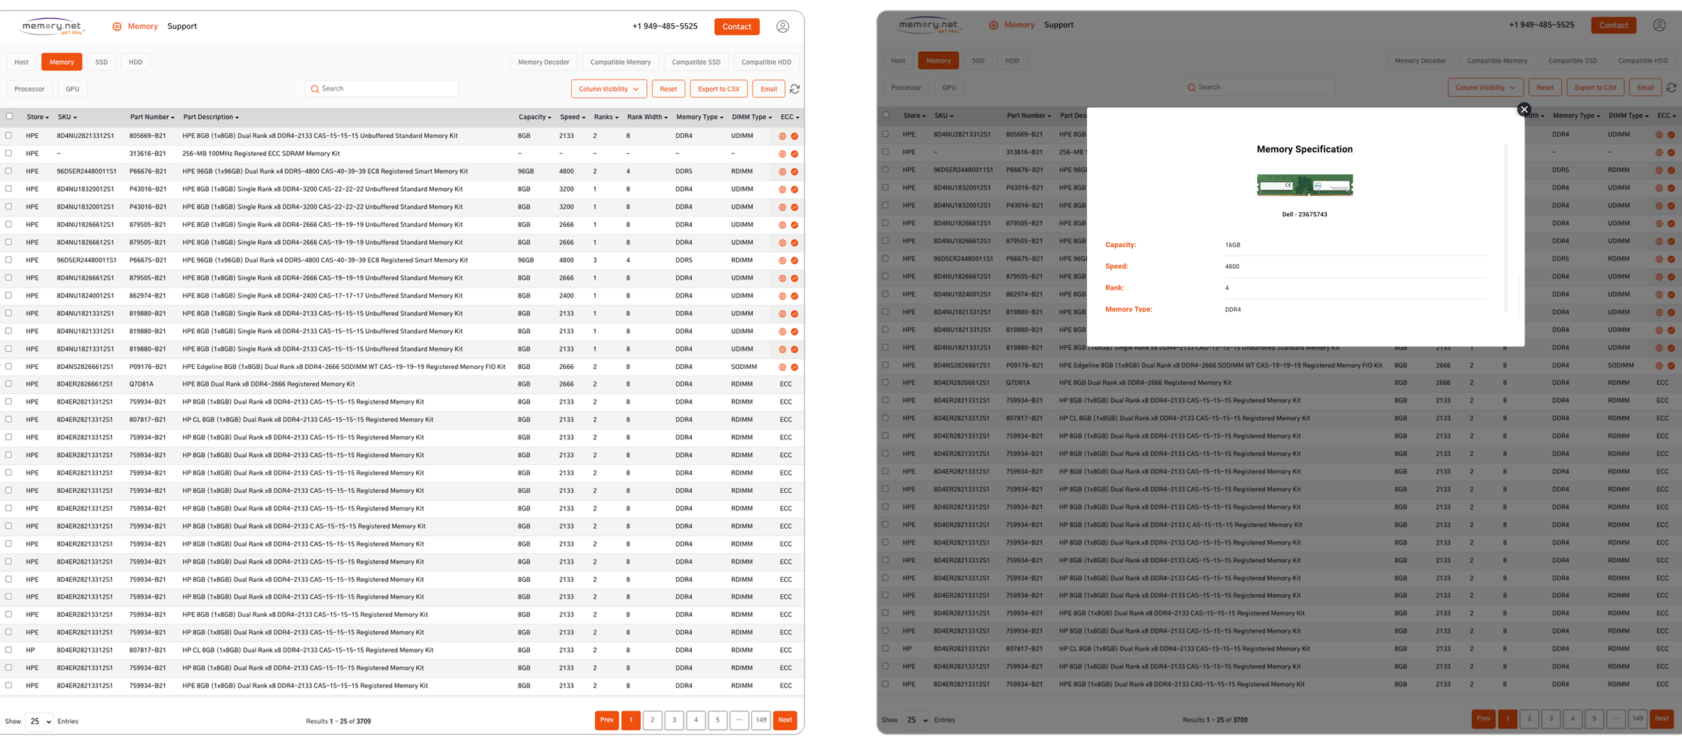Viewport: 1682px width, 747px height.
Task: Click the memory.net logo
Action: [52, 26]
